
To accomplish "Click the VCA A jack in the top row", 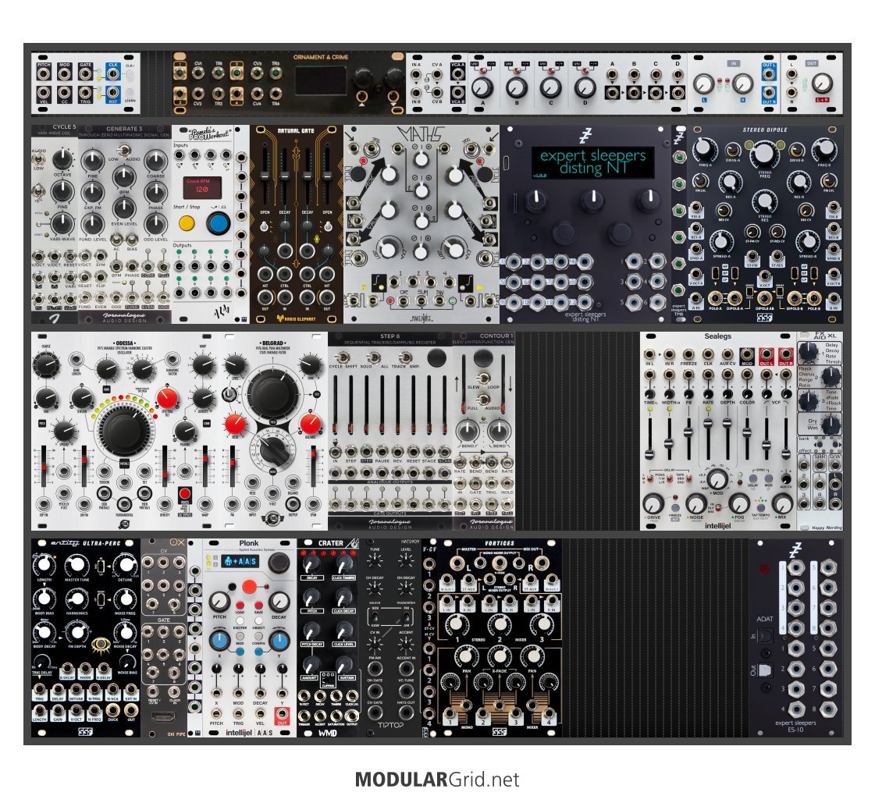I will (x=457, y=74).
